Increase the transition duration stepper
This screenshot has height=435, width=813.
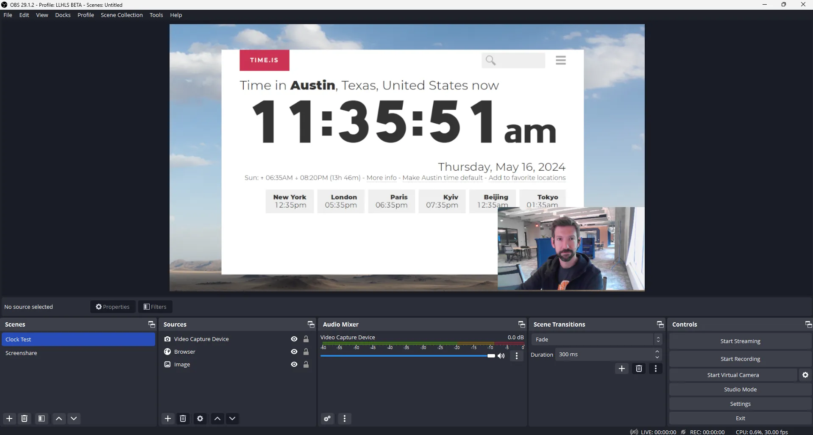click(x=657, y=352)
